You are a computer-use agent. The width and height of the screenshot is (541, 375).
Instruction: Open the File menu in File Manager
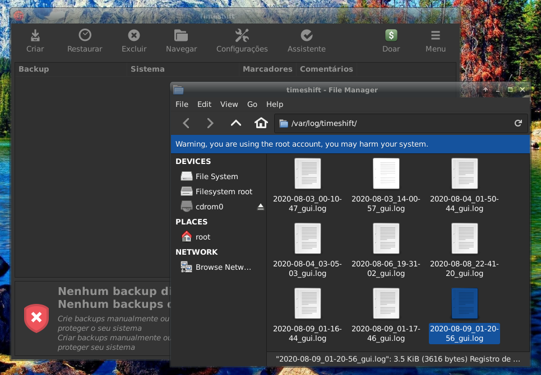(x=182, y=104)
